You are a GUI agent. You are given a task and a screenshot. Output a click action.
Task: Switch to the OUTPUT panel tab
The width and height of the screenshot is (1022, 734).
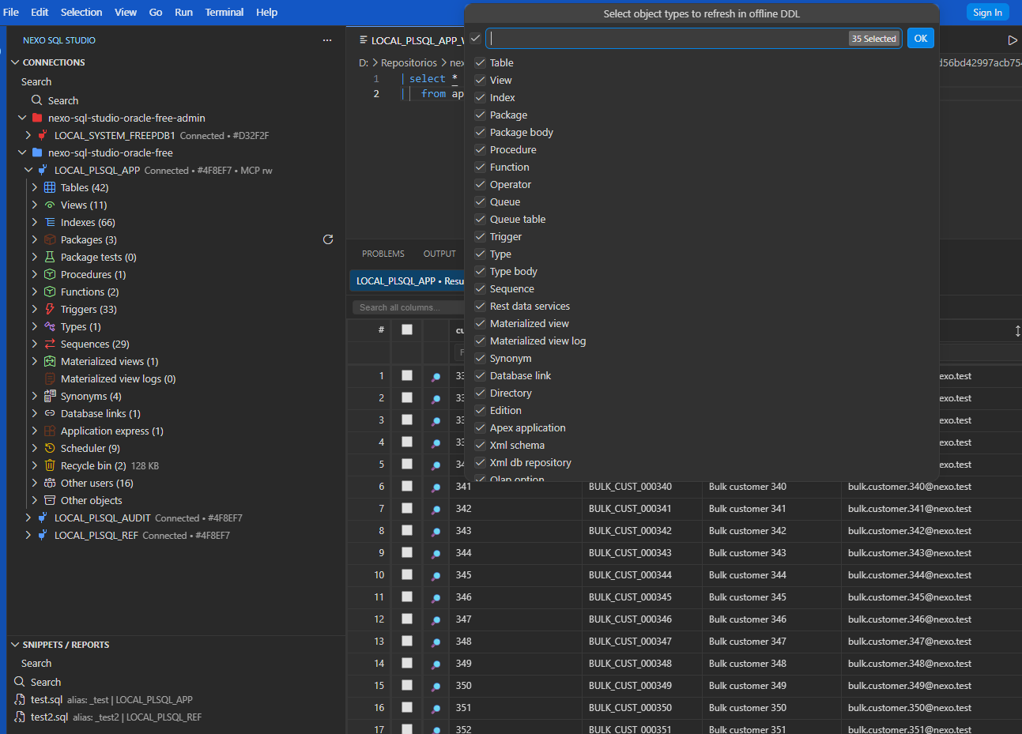click(439, 254)
